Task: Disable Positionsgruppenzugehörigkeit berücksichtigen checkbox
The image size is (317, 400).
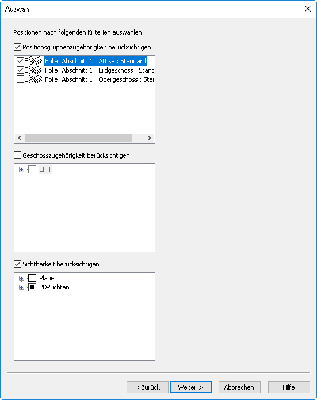Action: tap(17, 47)
